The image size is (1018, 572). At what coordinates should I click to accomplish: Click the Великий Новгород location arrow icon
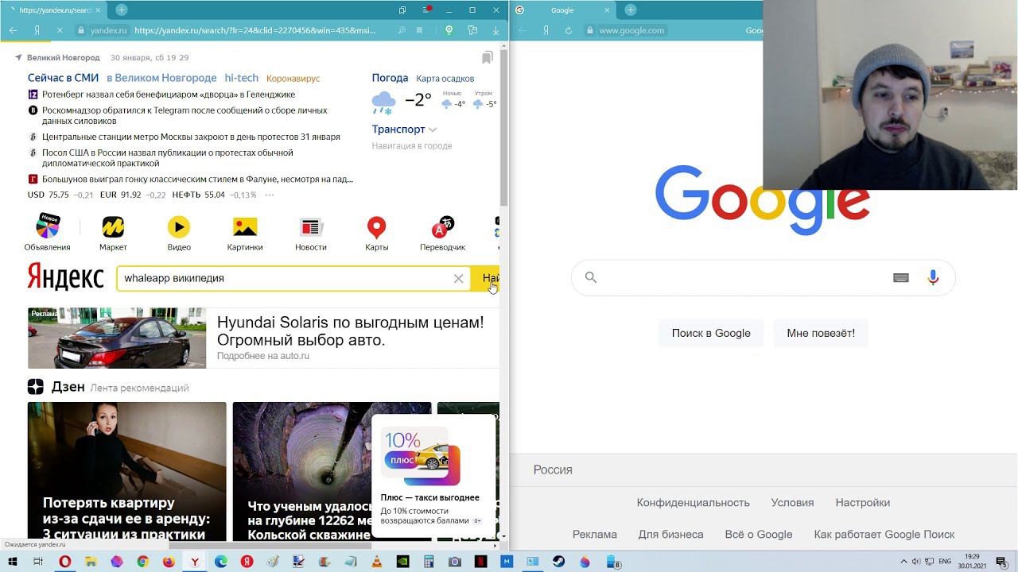[18, 57]
